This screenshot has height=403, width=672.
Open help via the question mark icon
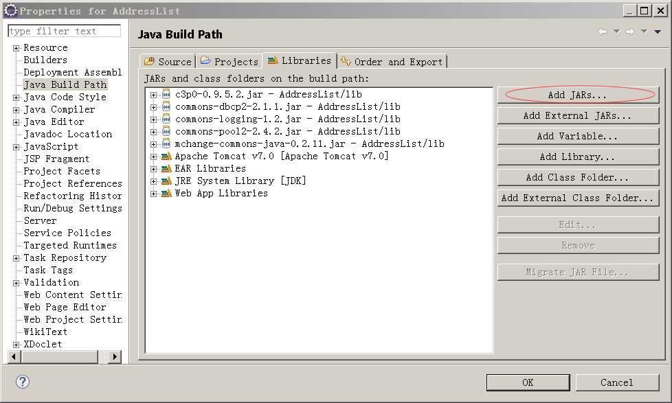point(22,382)
